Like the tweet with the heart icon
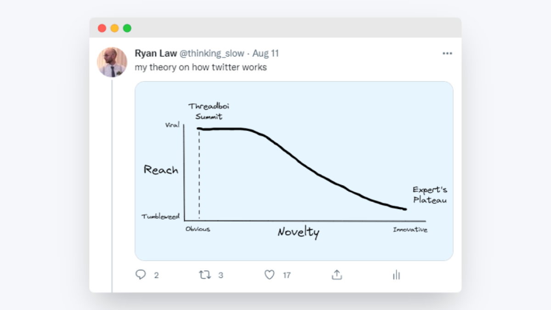The width and height of the screenshot is (551, 310). (270, 275)
